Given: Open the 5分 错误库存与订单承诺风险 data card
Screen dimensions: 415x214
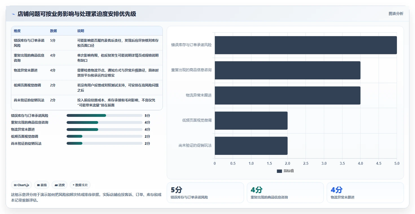Looking at the screenshot, I should (x=205, y=193).
